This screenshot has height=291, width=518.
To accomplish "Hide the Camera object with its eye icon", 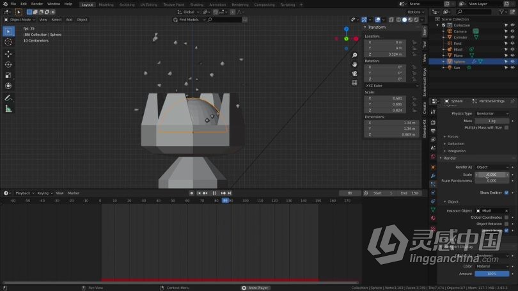I will click(512, 31).
